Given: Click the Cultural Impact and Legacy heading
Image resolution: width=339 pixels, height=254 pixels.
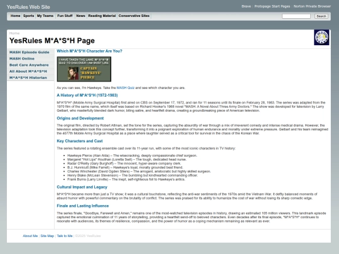Looking at the screenshot, I should [82, 187].
